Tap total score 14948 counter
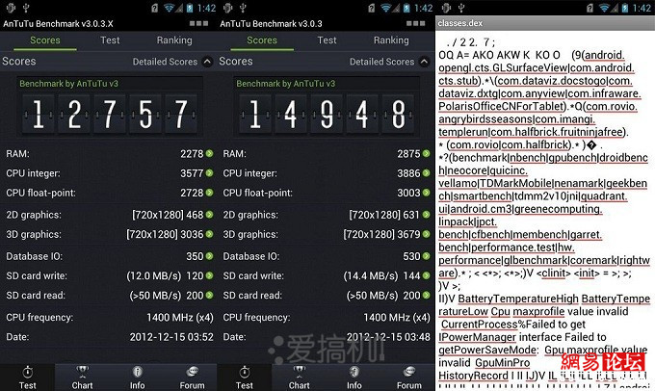Image resolution: width=655 pixels, height=391 pixels. 327,114
